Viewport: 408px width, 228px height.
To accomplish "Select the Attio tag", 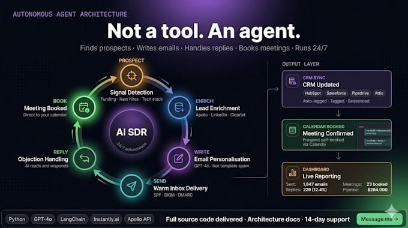I will (379, 93).
